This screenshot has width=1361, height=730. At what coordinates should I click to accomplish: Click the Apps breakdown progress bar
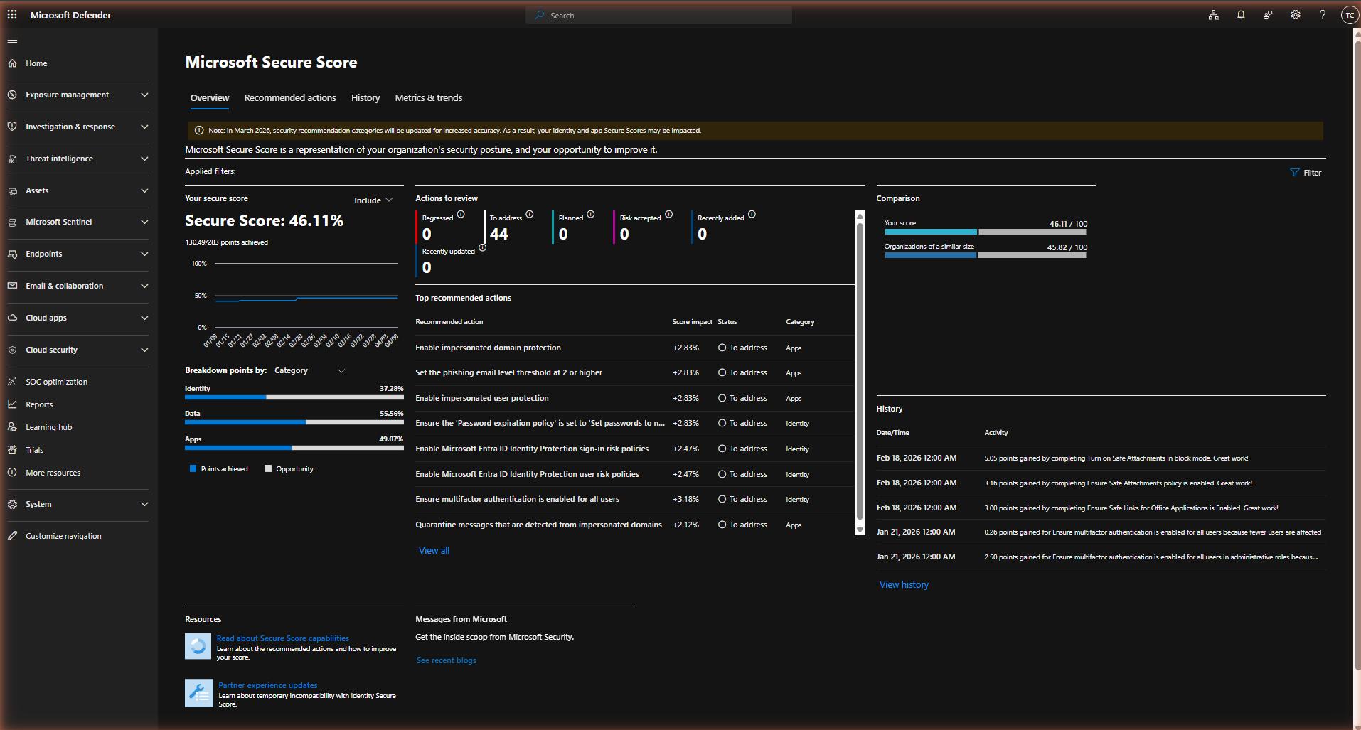[294, 448]
